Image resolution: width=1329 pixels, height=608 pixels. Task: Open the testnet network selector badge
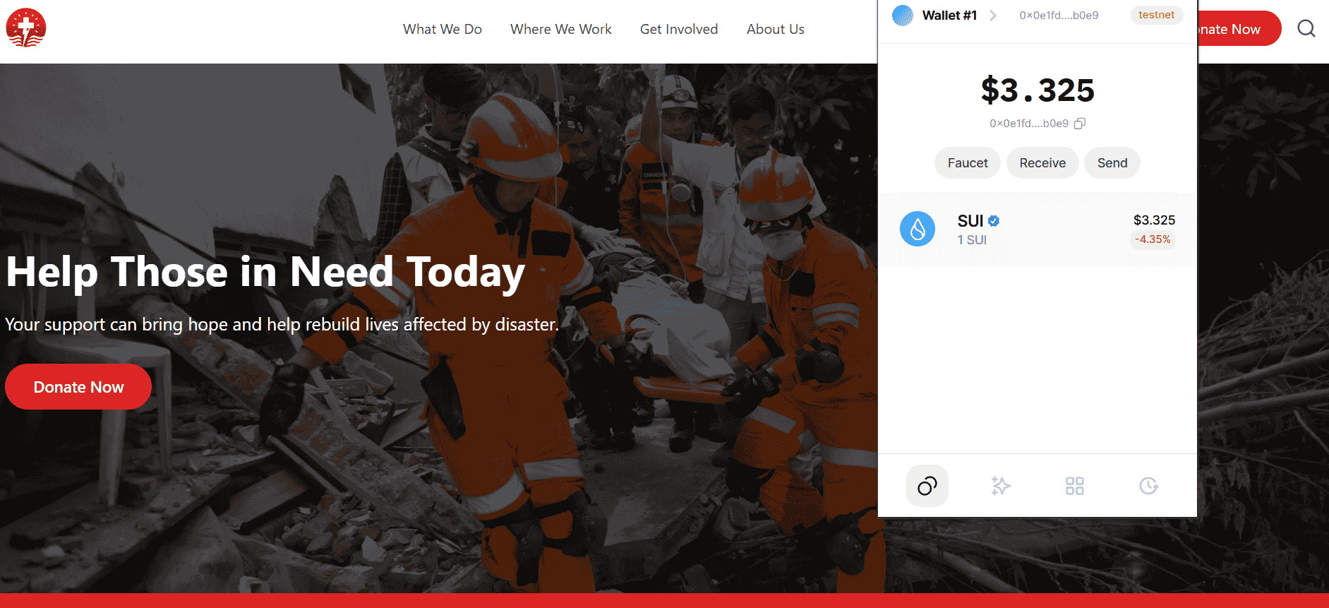[x=1156, y=15]
